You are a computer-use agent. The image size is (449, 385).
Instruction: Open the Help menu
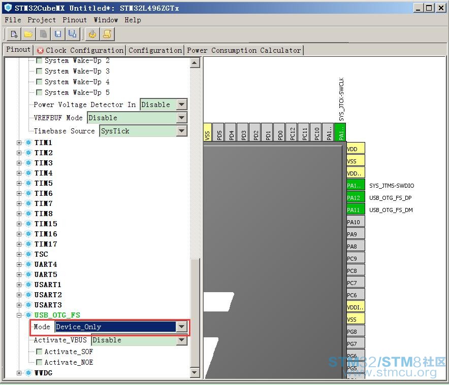(x=133, y=20)
